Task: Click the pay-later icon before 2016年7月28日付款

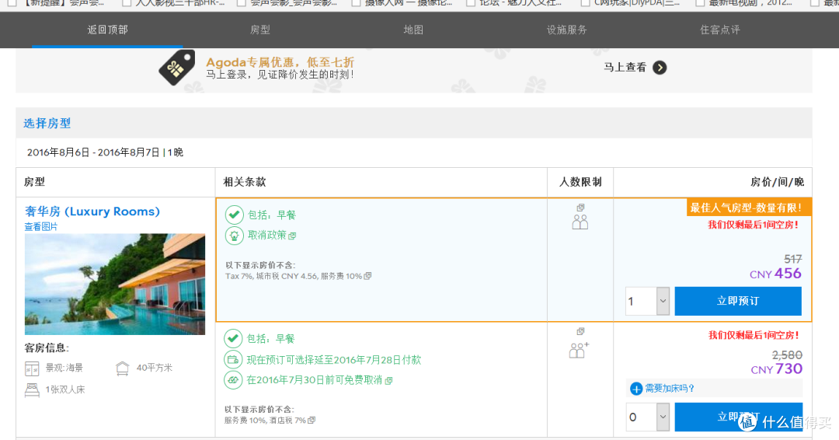Action: (x=233, y=360)
